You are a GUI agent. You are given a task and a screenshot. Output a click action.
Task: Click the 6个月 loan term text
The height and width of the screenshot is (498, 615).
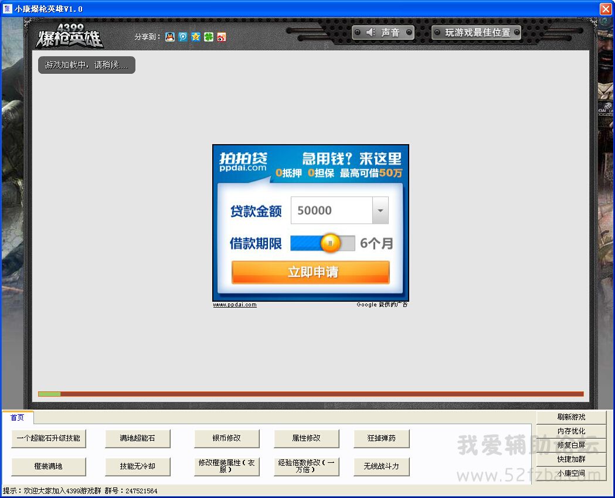pos(376,243)
